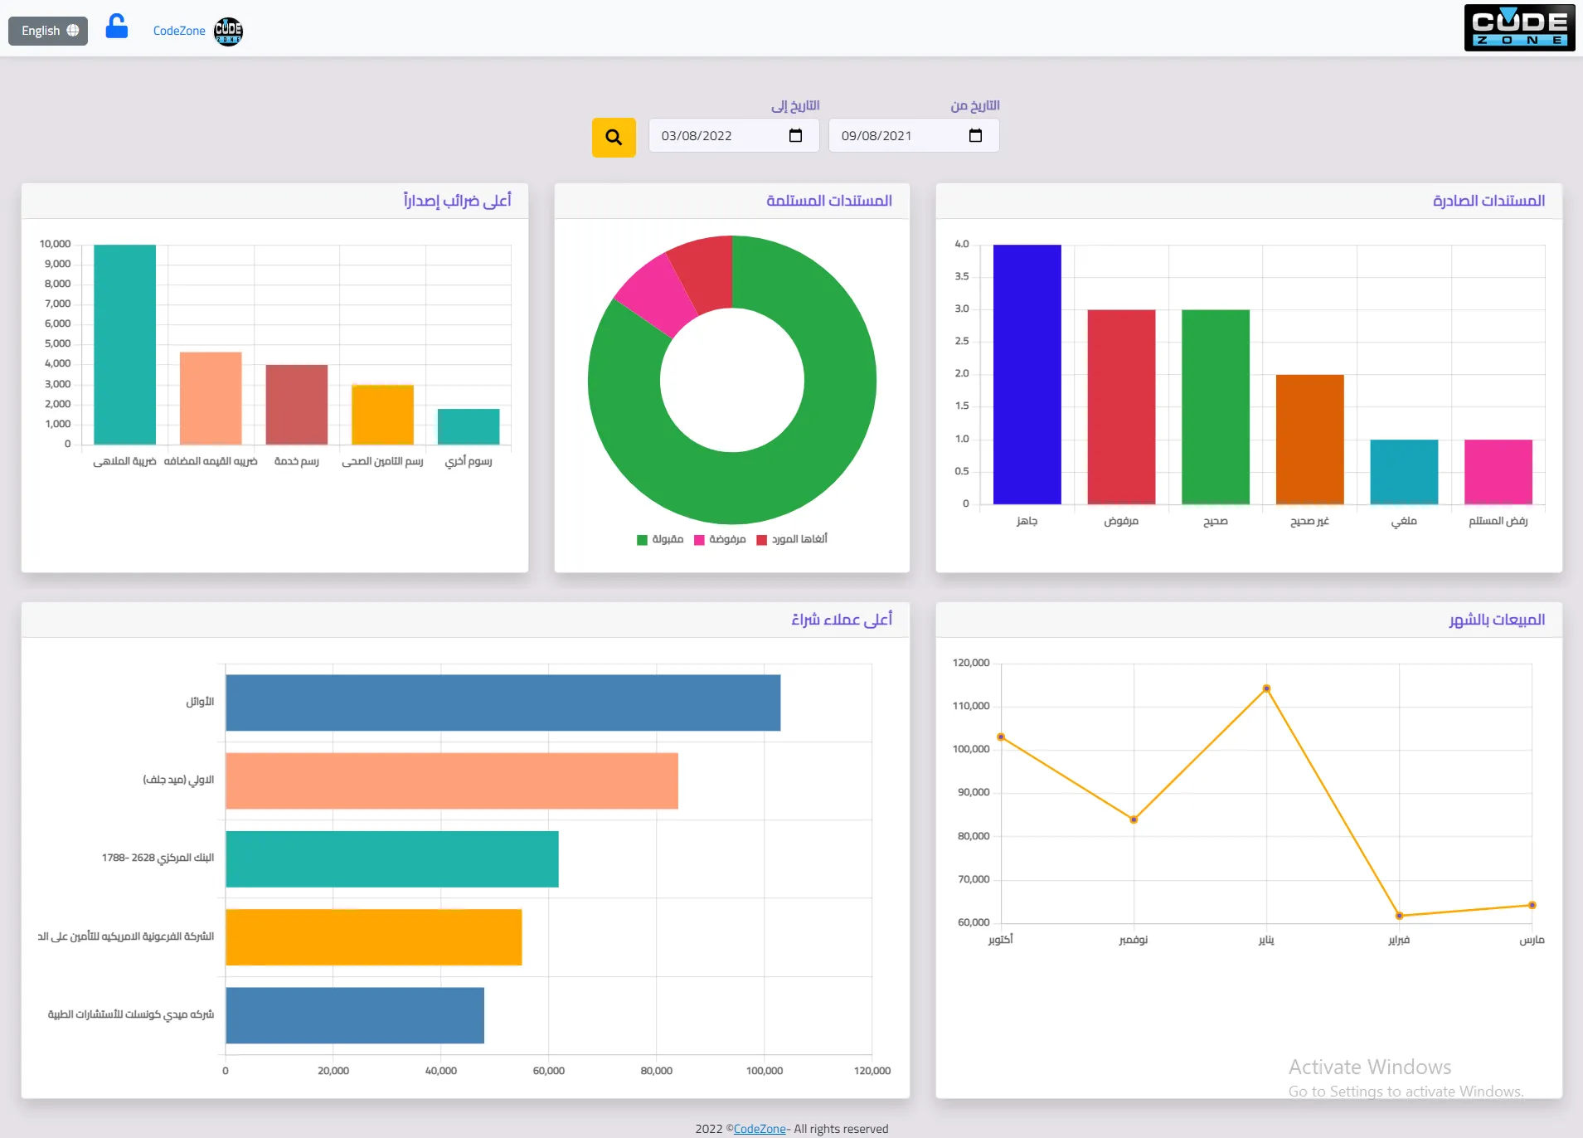Click the 'date to' field showing 03/08/2022
This screenshot has height=1138, width=1583.
click(717, 136)
